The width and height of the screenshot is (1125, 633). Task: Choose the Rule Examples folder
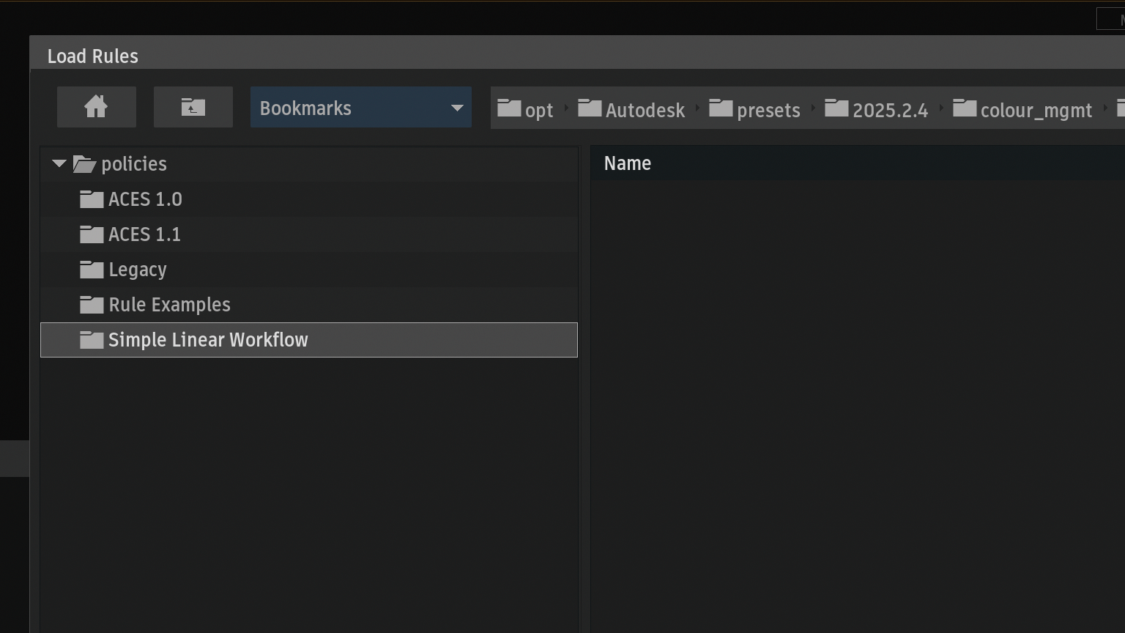click(168, 305)
